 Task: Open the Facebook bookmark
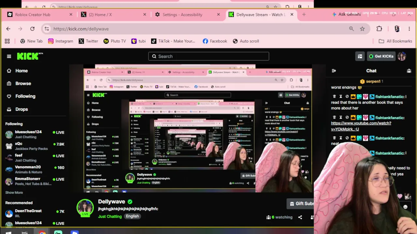coord(215,41)
